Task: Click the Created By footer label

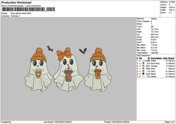Action: point(6,122)
